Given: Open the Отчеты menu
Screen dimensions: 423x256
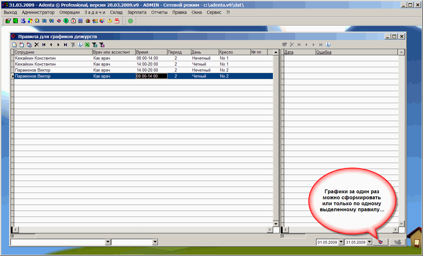Looking at the screenshot, I should click(x=159, y=12).
